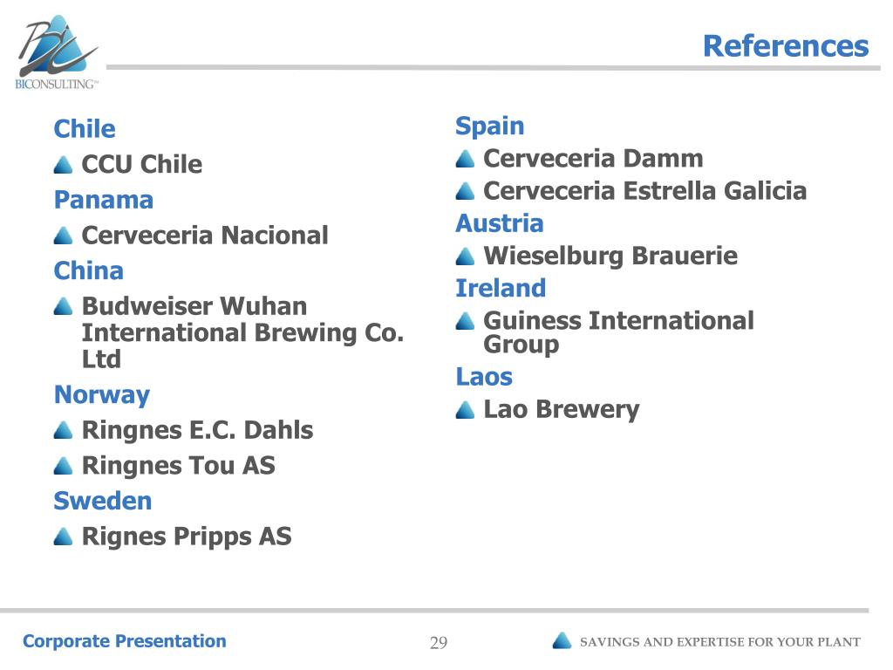Click the slide page number 29
Viewport: 893px width, 670px height.
coord(439,643)
